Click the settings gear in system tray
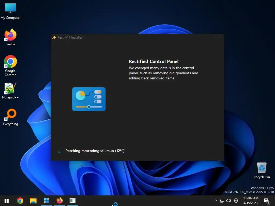 [236, 201]
